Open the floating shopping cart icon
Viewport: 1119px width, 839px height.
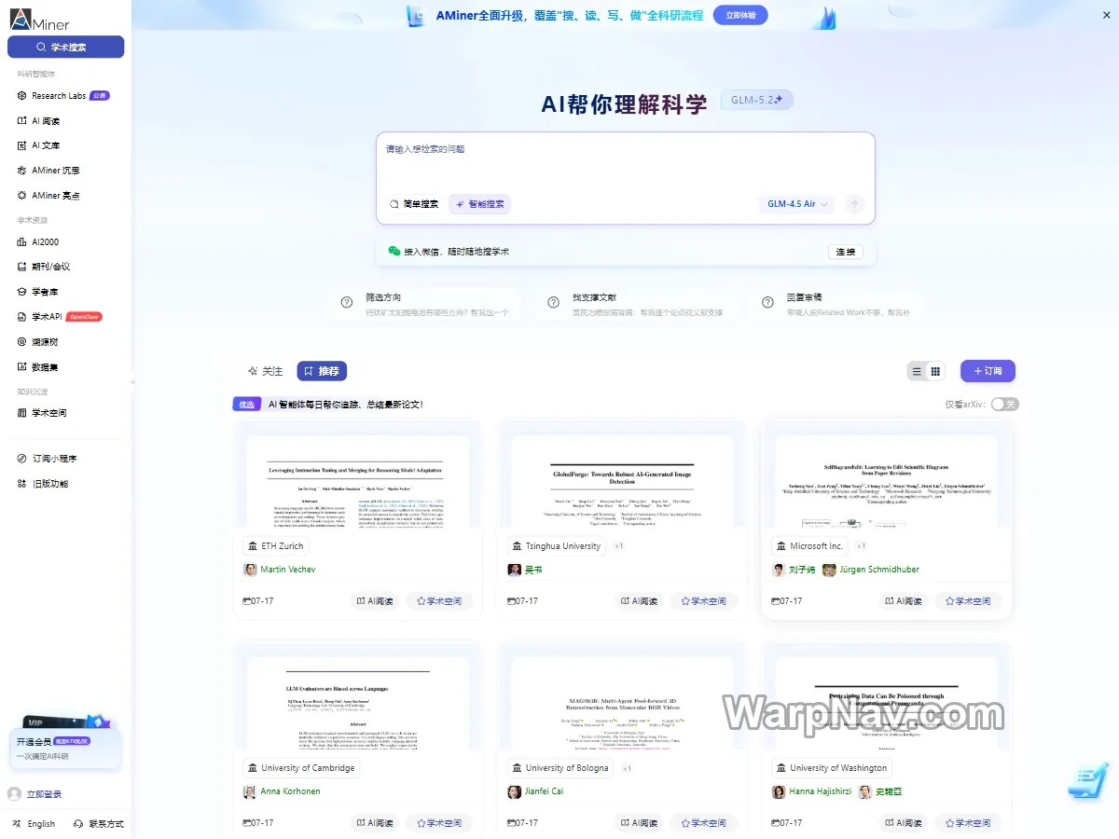click(x=1086, y=781)
